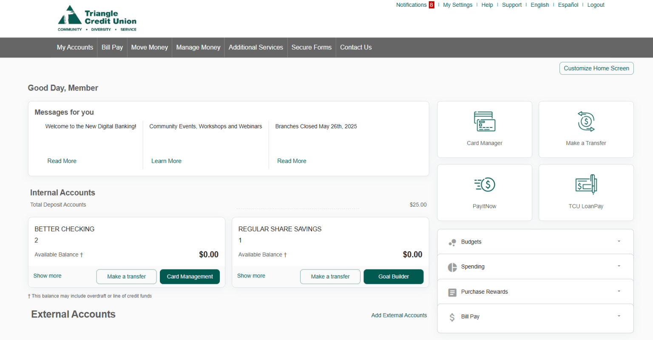The image size is (653, 340).
Task: Open the Spending pie chart icon
Action: point(452,267)
